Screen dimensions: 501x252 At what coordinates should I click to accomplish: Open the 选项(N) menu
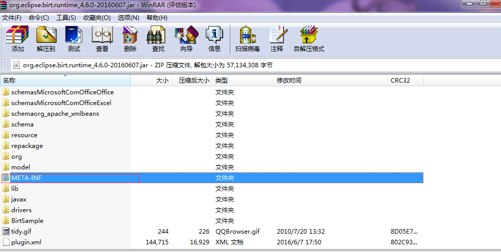[x=129, y=17]
